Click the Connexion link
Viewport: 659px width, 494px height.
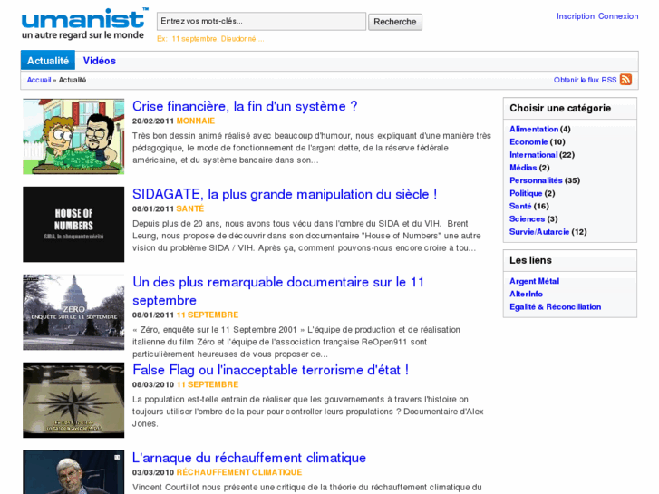click(x=618, y=16)
